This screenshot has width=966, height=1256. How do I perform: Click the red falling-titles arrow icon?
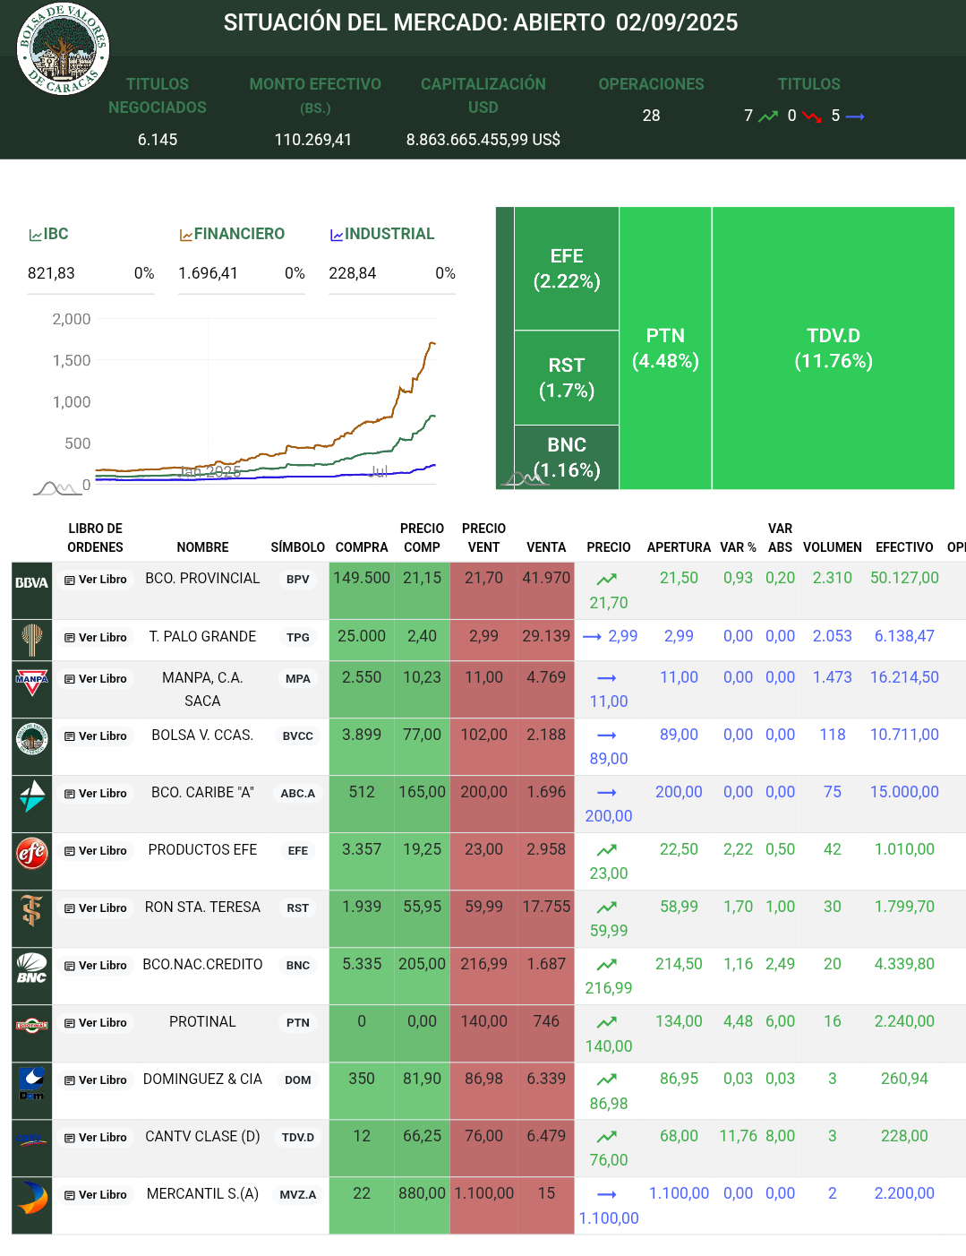coord(812,116)
